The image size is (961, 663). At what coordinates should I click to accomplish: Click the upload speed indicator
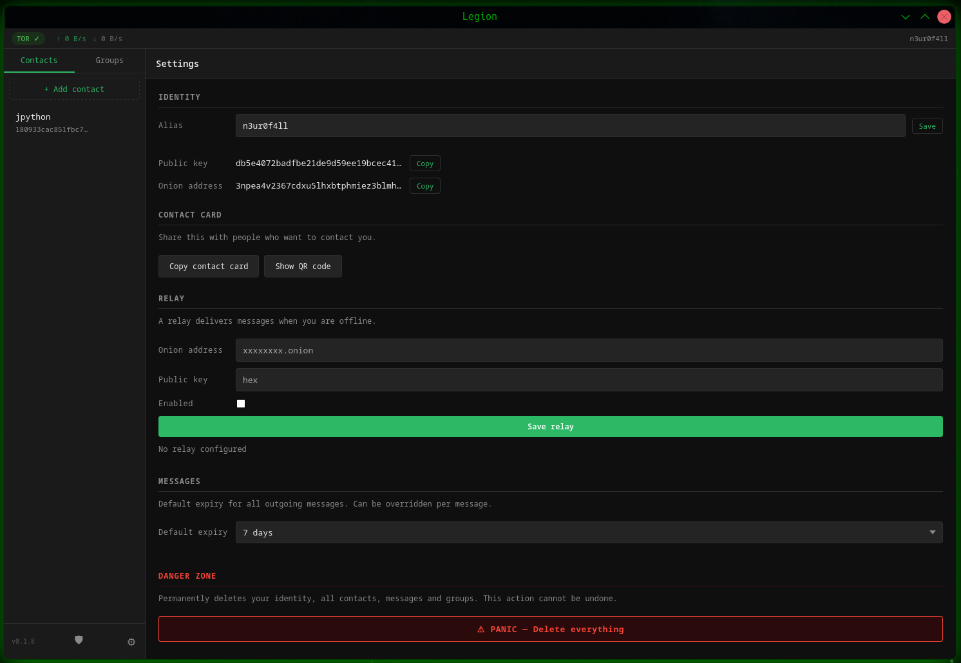[x=71, y=39]
